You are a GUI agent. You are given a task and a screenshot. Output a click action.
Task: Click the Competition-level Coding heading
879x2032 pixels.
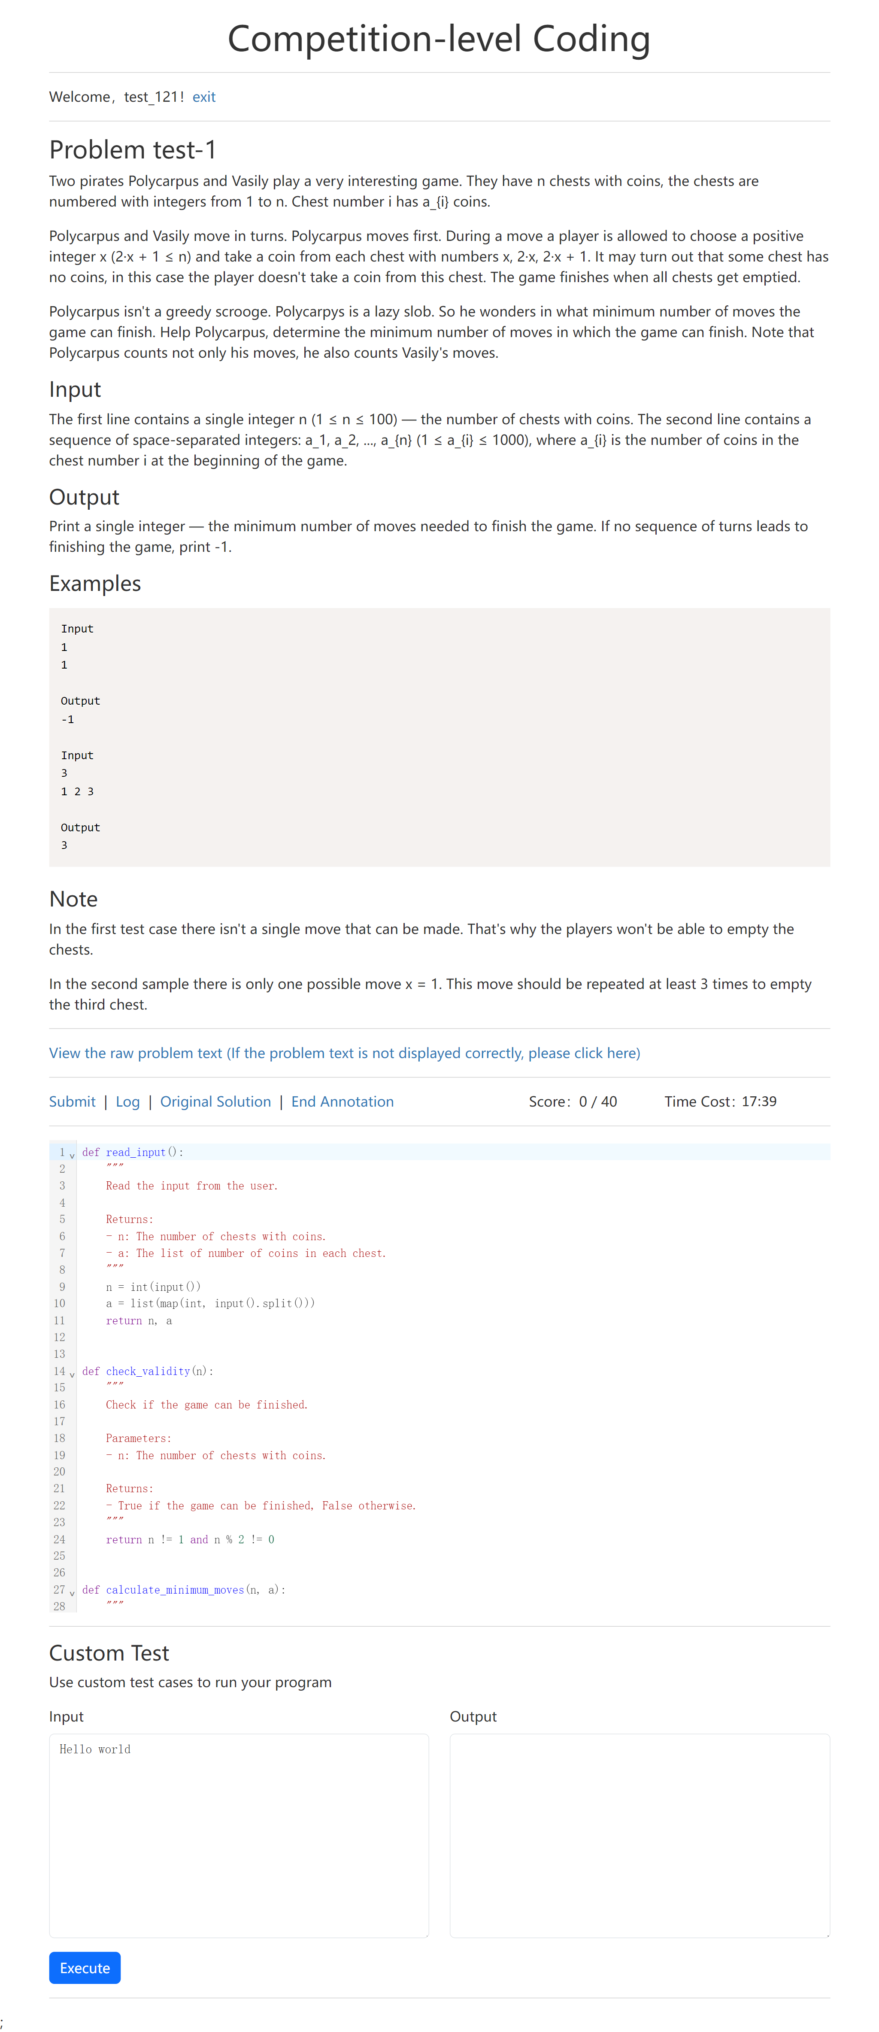438,39
